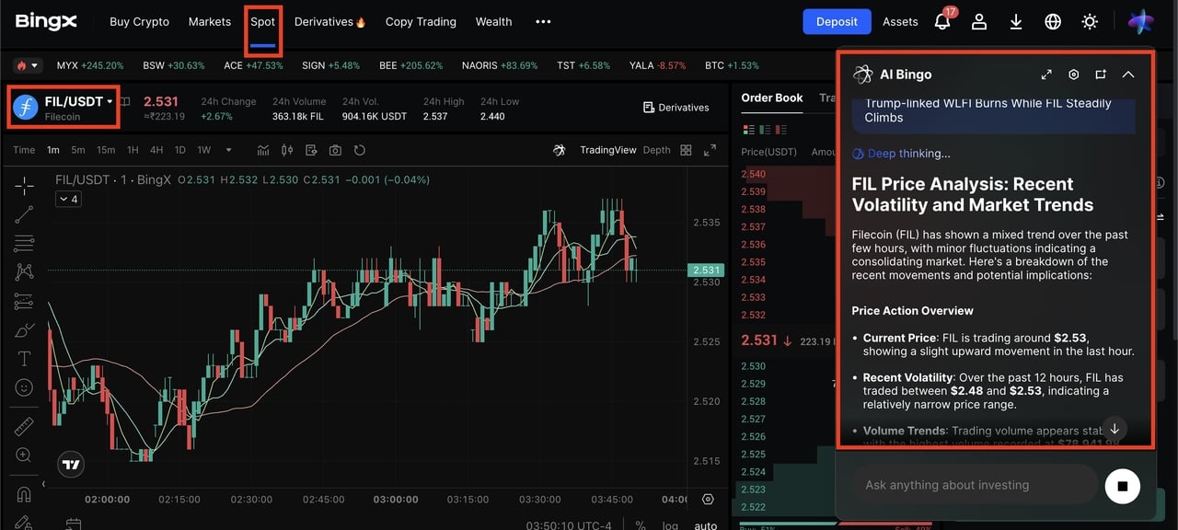Open the Markets menu

click(210, 21)
